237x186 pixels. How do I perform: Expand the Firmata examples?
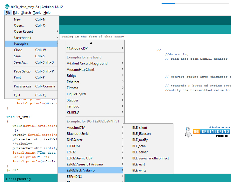click(91, 88)
